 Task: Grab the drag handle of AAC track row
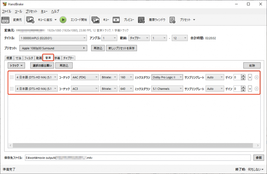click(x=11, y=77)
